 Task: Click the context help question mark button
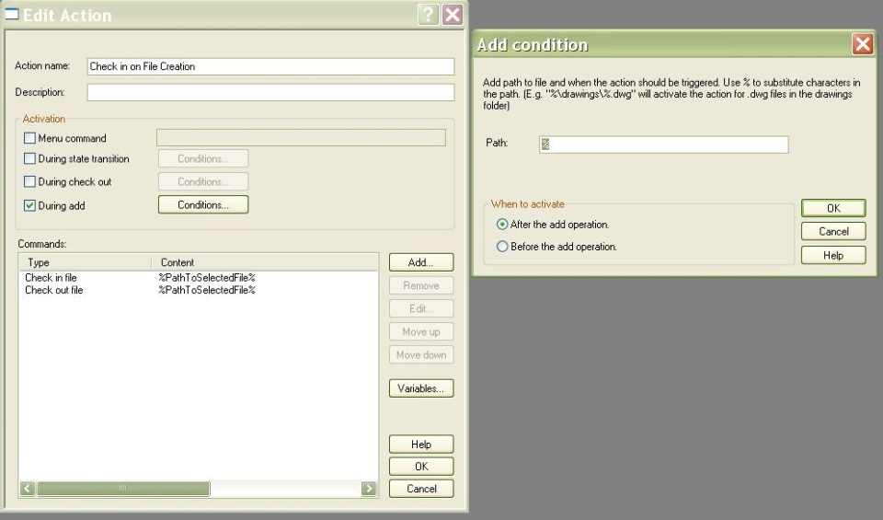(x=428, y=15)
